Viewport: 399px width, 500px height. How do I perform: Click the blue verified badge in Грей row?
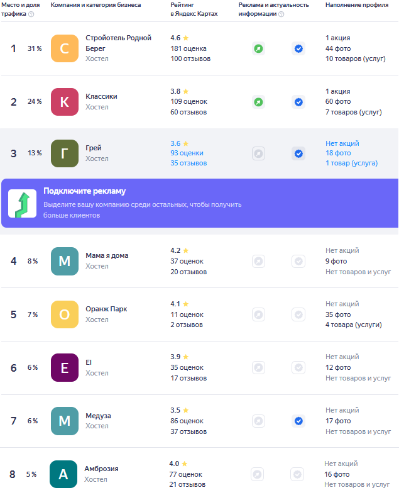(298, 153)
